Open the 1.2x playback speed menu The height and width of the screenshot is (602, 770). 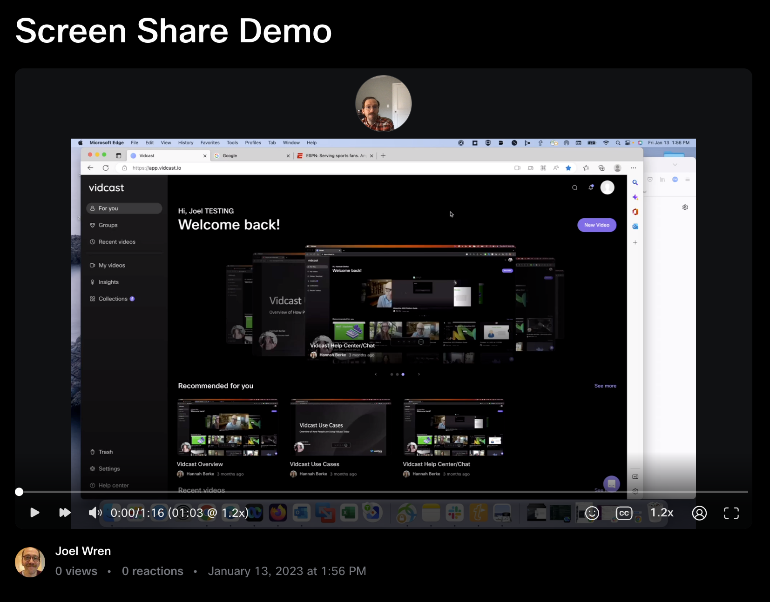tap(662, 513)
